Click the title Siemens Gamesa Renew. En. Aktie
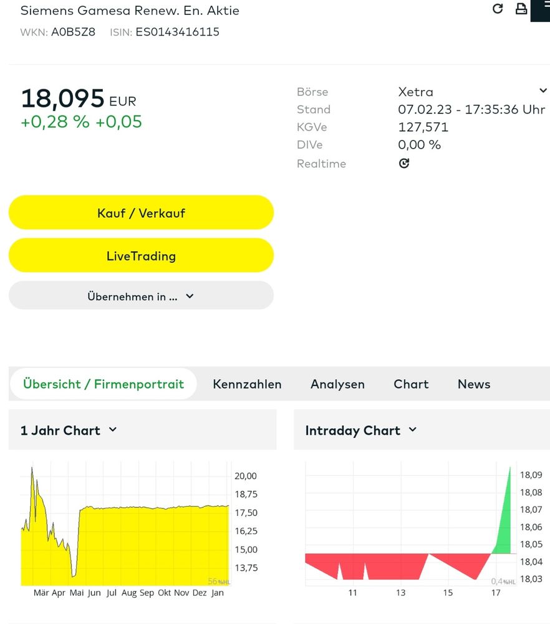 click(x=130, y=11)
